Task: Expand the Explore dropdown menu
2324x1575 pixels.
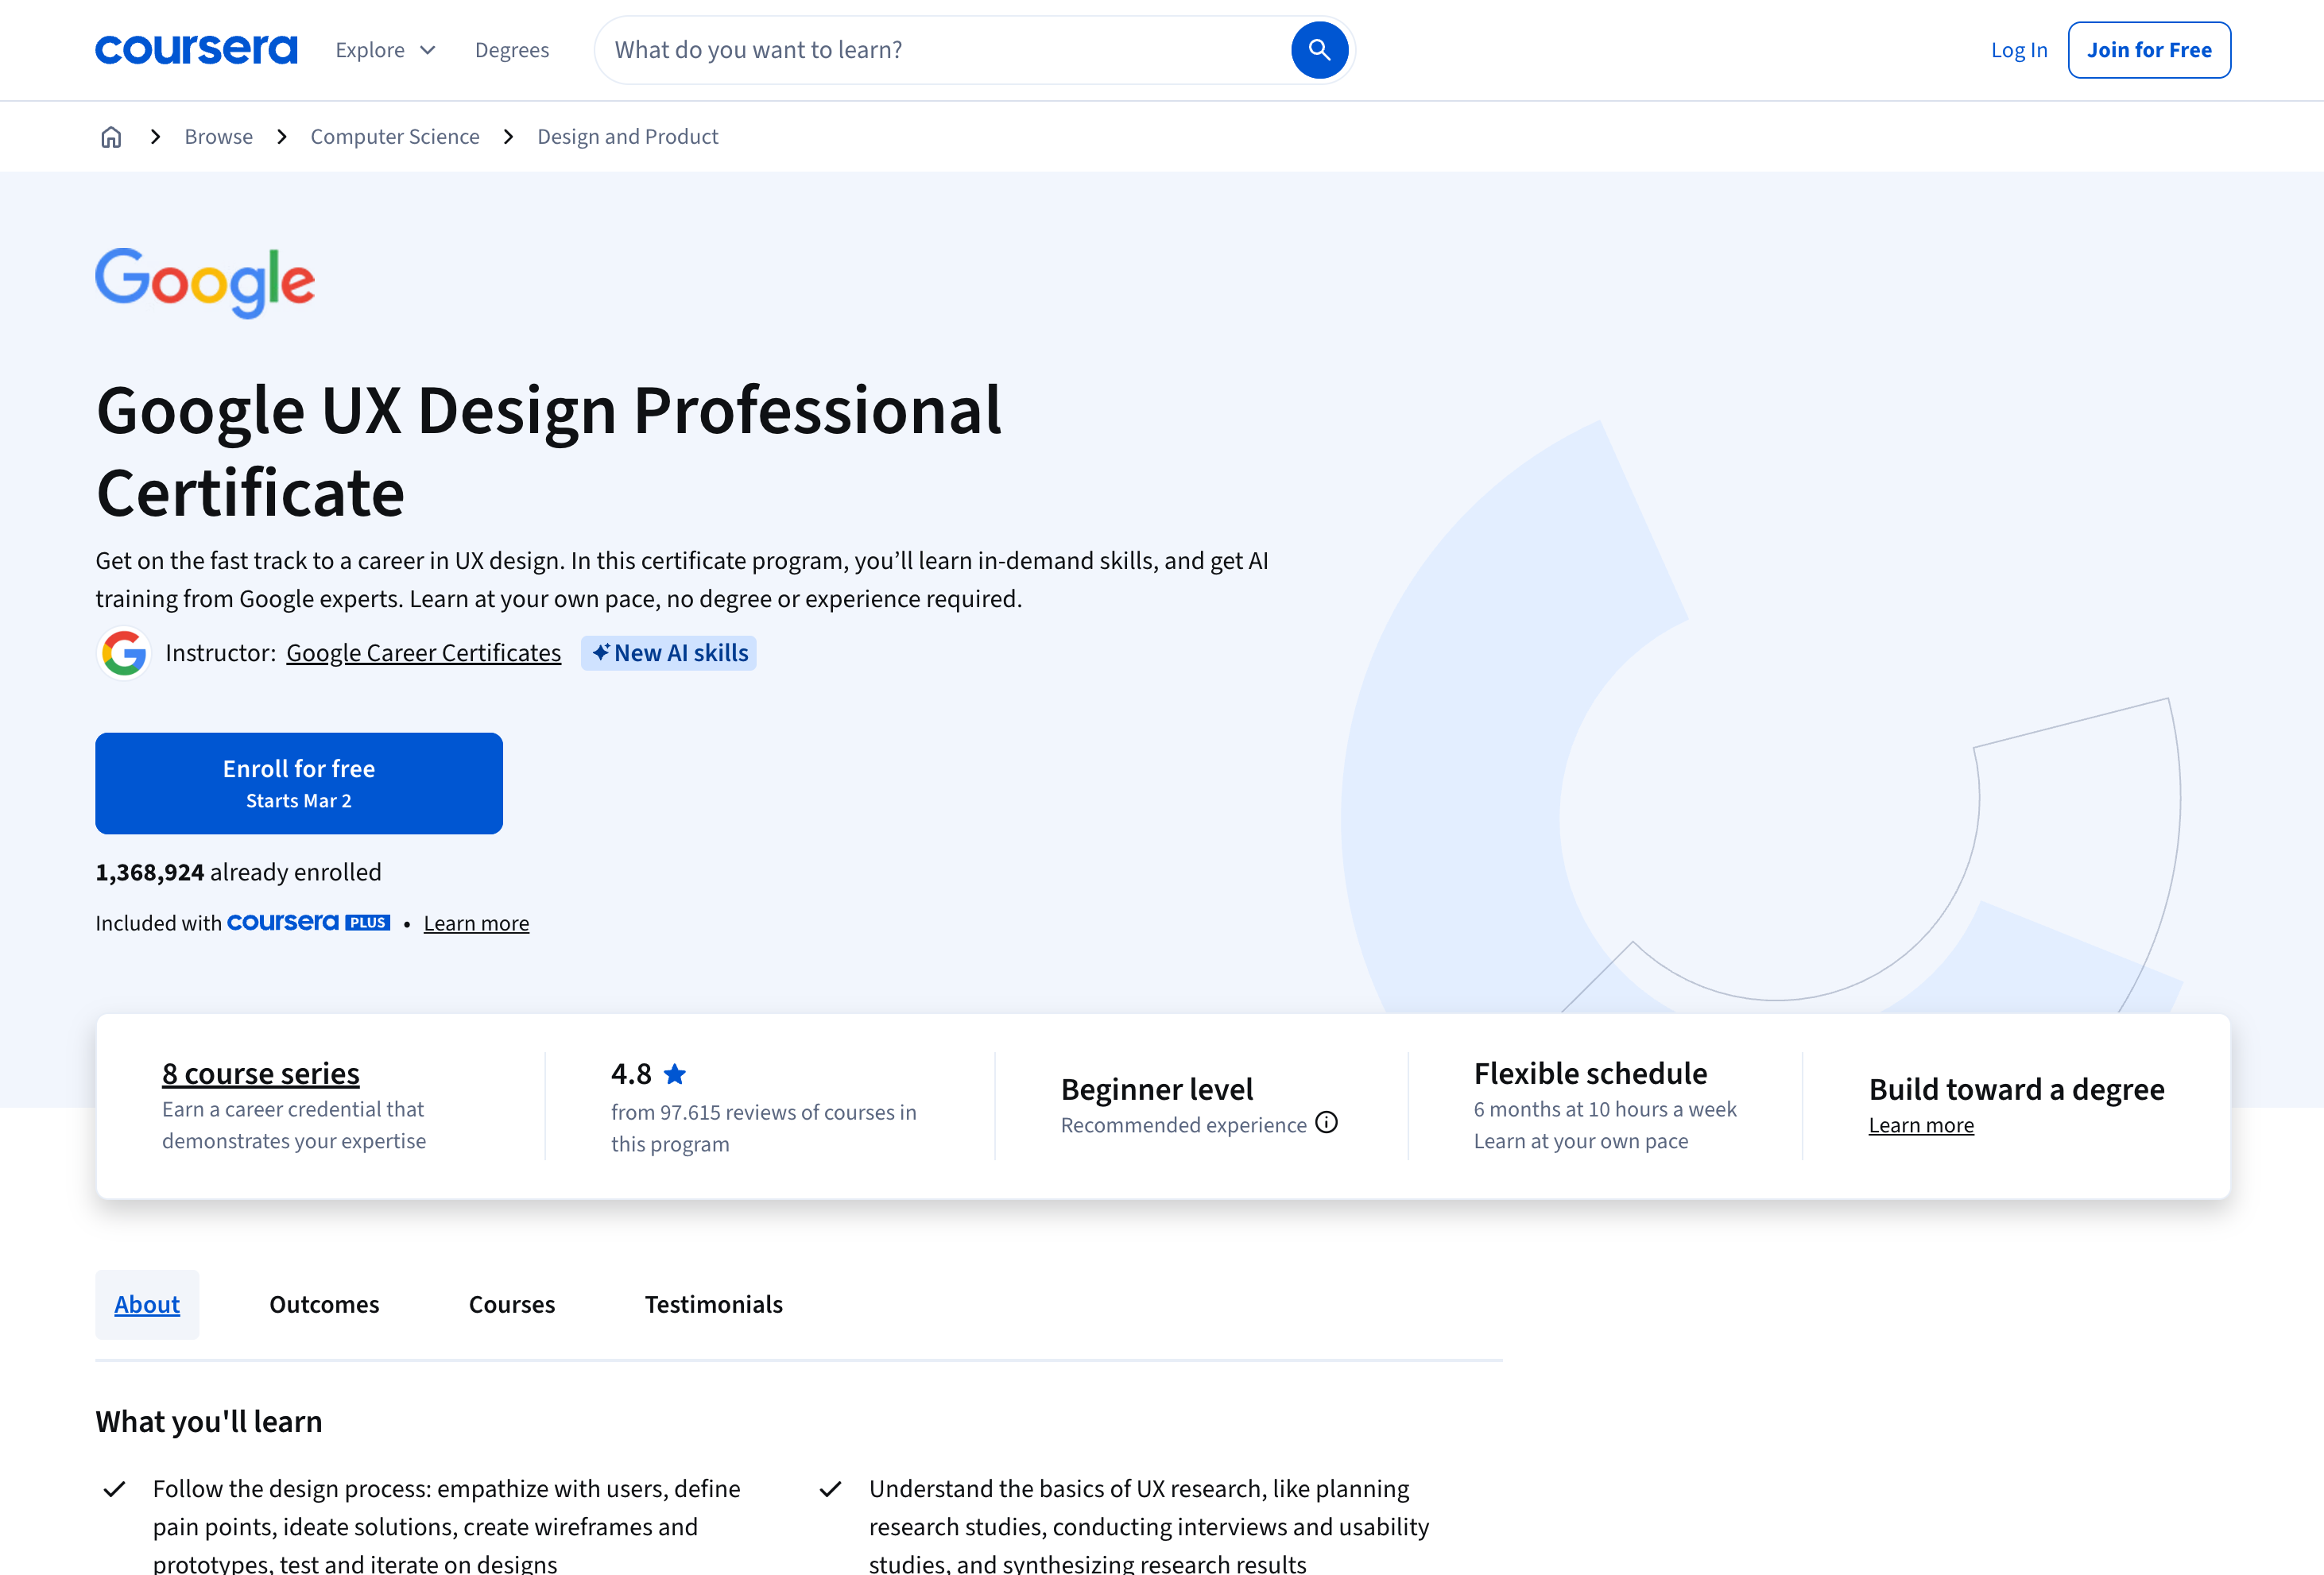Action: coord(385,50)
